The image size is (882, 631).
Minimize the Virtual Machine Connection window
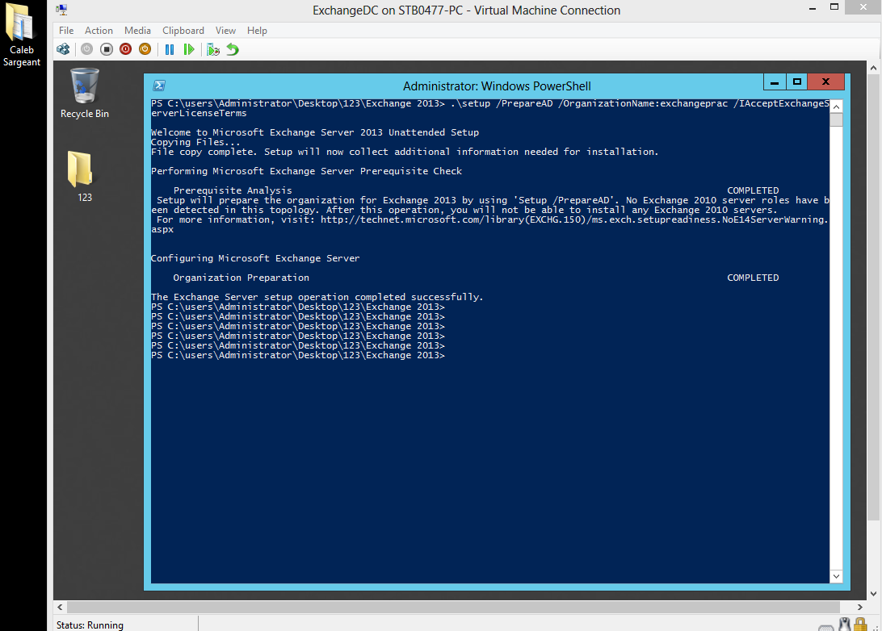click(813, 8)
